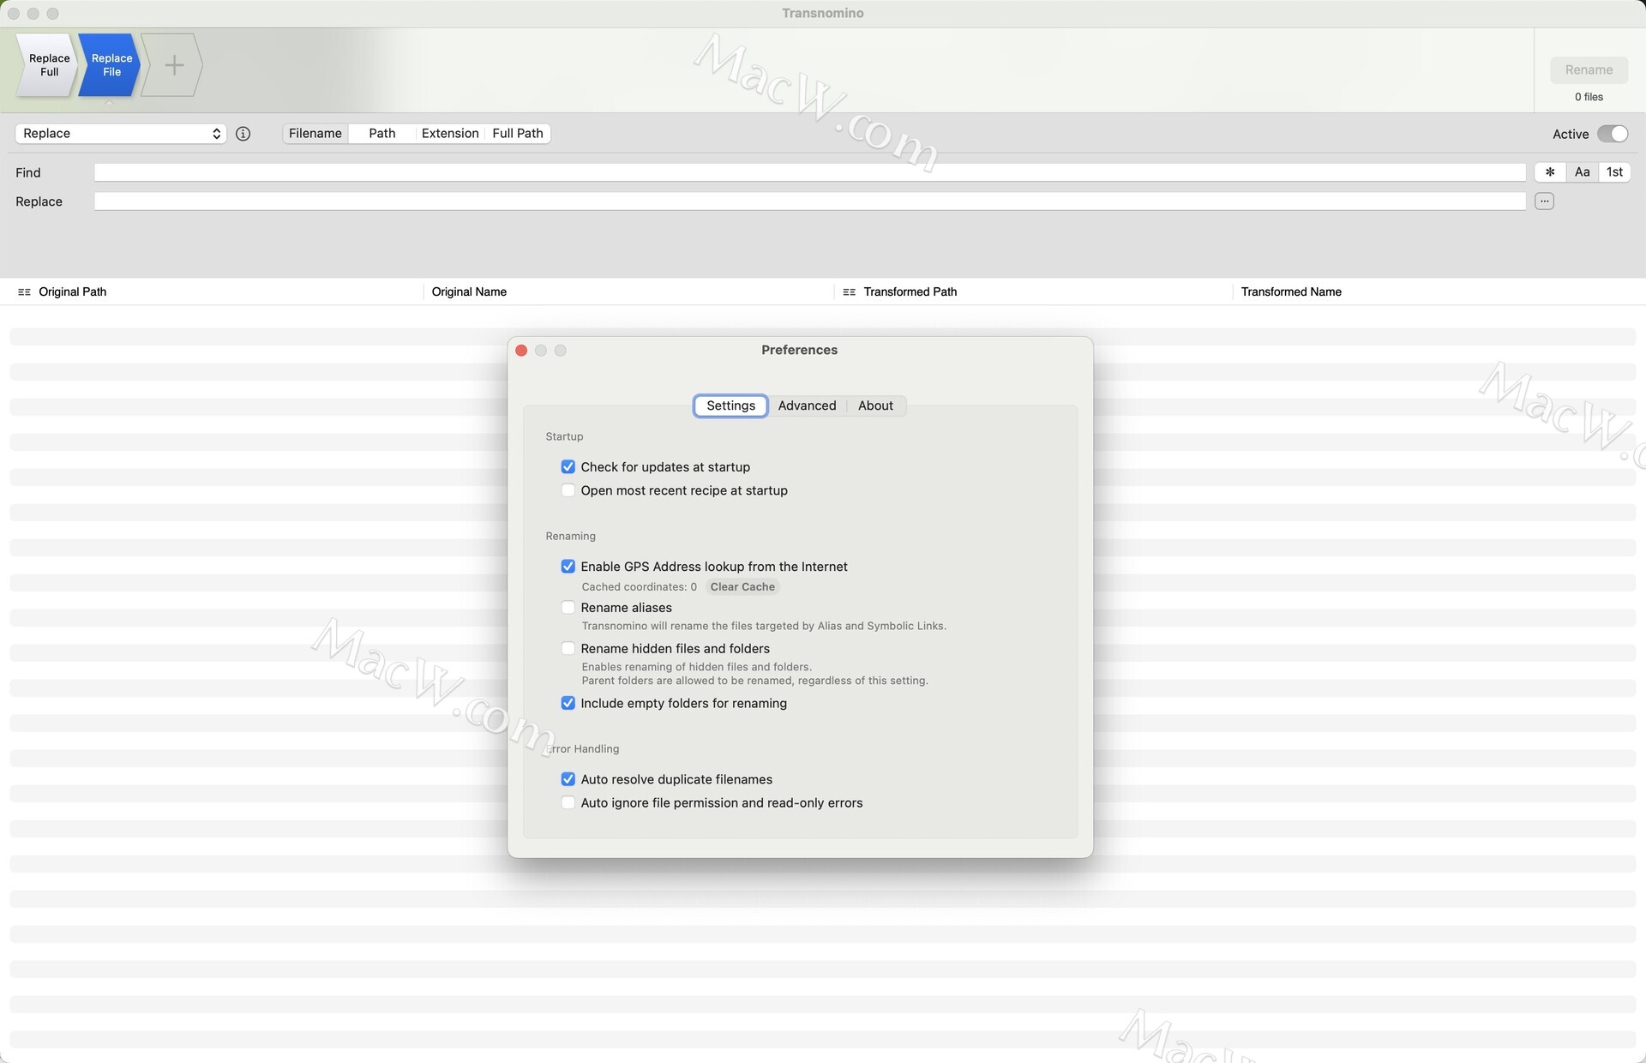Click the Transformed Path column layout icon
Viewport: 1646px width, 1063px height.
tap(849, 292)
